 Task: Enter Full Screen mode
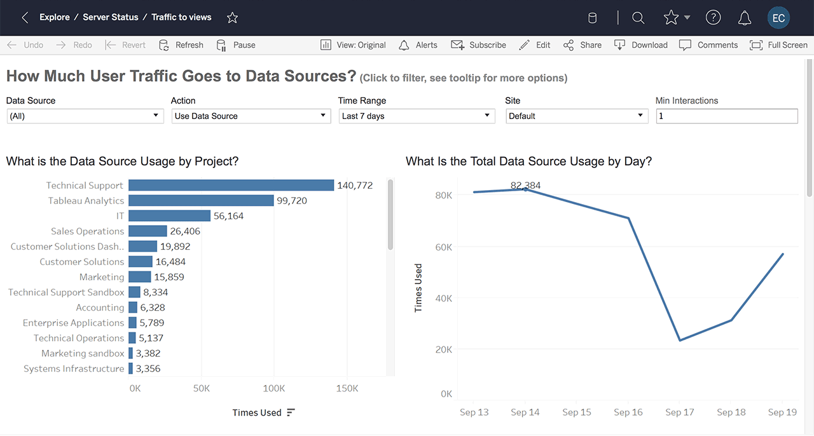click(x=778, y=45)
